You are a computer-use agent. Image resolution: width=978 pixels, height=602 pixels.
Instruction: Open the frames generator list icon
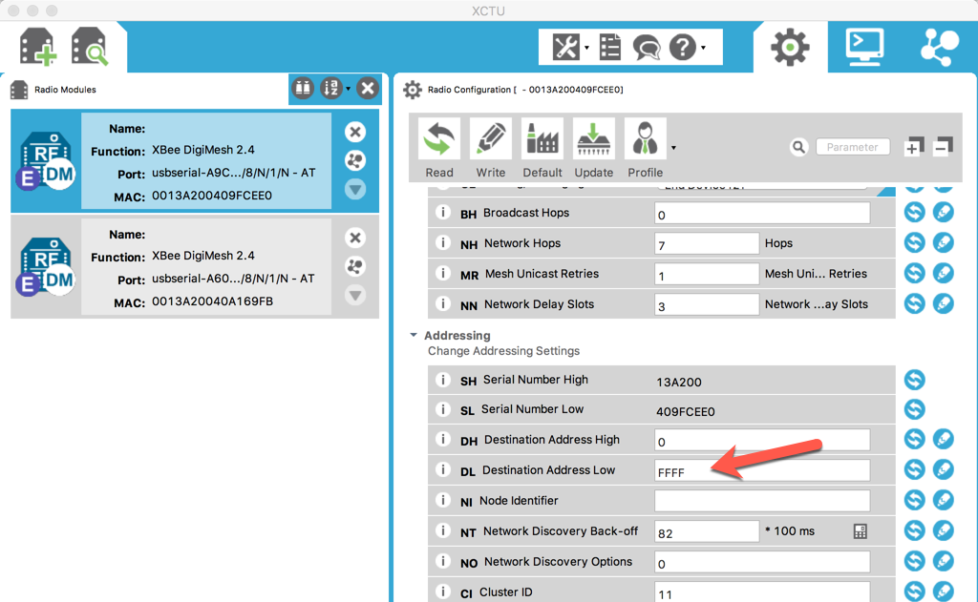click(609, 47)
